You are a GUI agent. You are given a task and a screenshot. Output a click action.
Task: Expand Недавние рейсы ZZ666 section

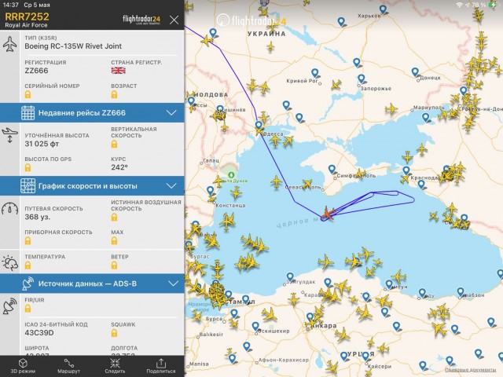coord(92,113)
